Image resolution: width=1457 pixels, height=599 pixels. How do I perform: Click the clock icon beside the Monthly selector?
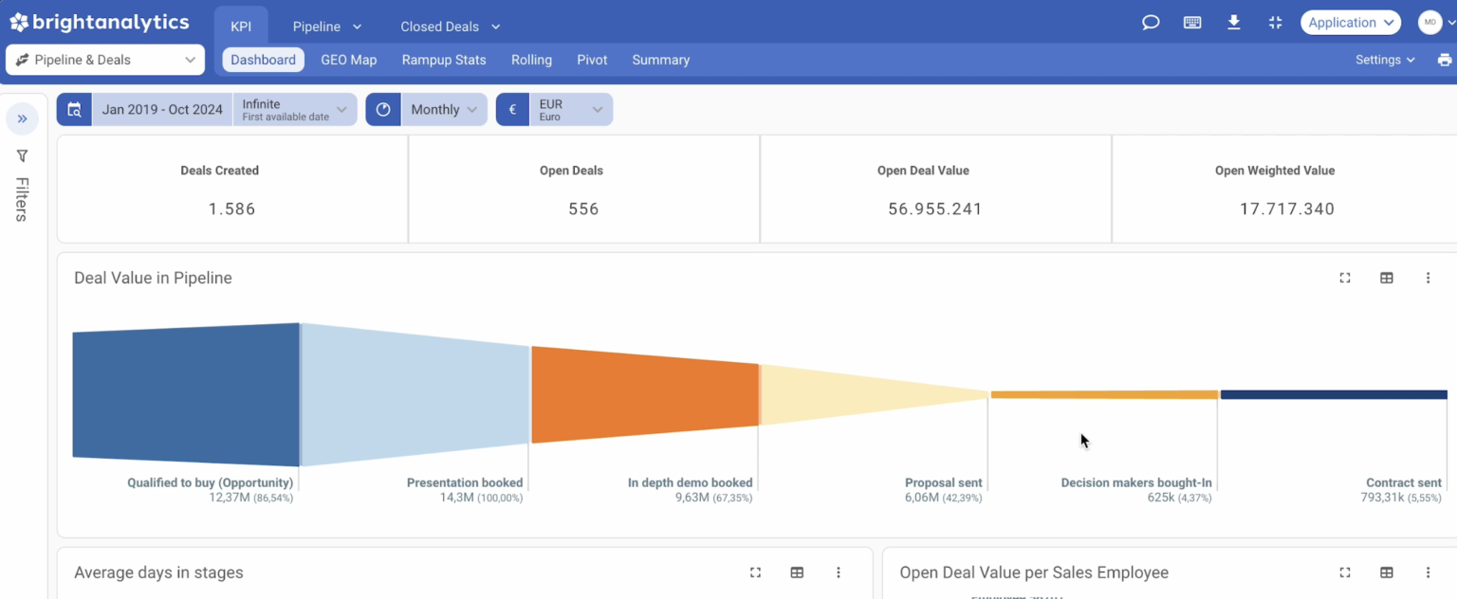point(383,109)
